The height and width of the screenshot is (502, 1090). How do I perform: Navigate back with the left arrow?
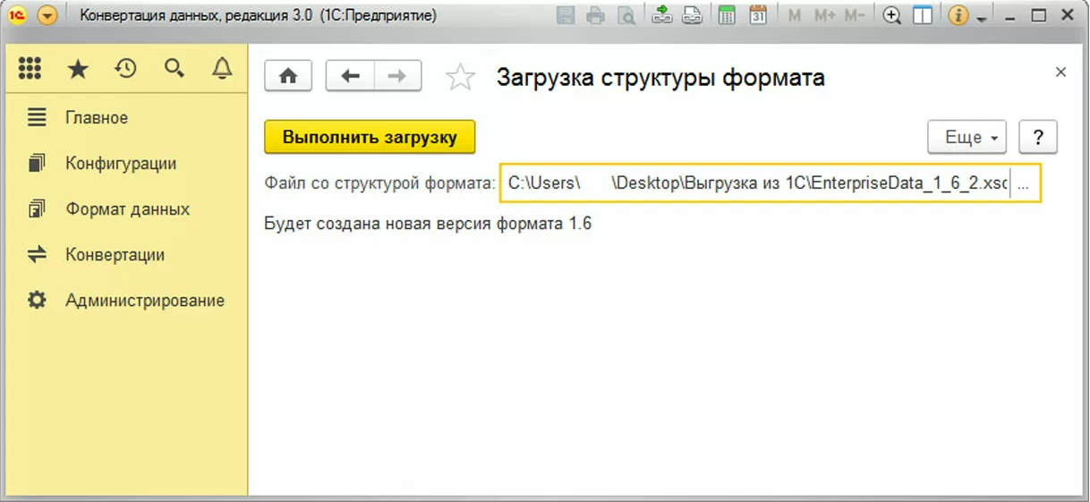click(350, 76)
